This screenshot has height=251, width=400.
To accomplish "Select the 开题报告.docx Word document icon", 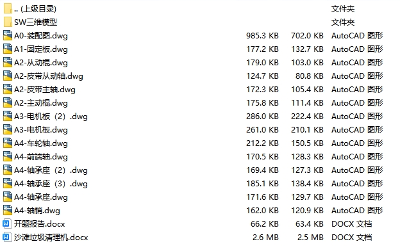I will pyautogui.click(x=7, y=224).
